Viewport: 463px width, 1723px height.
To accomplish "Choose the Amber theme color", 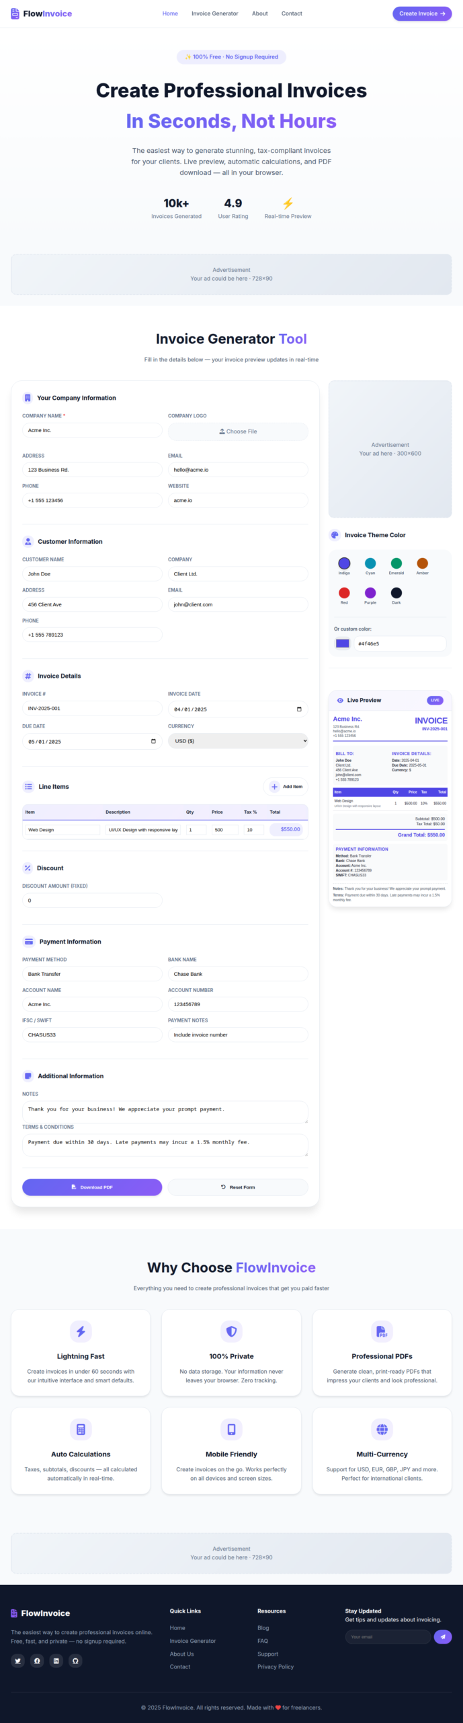I will pyautogui.click(x=422, y=563).
